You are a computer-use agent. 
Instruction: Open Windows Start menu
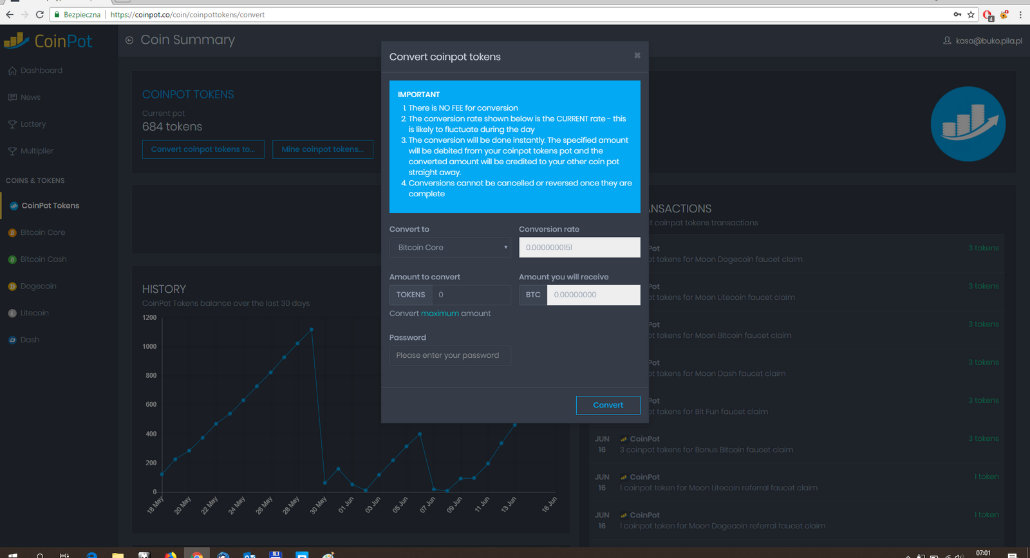point(13,555)
